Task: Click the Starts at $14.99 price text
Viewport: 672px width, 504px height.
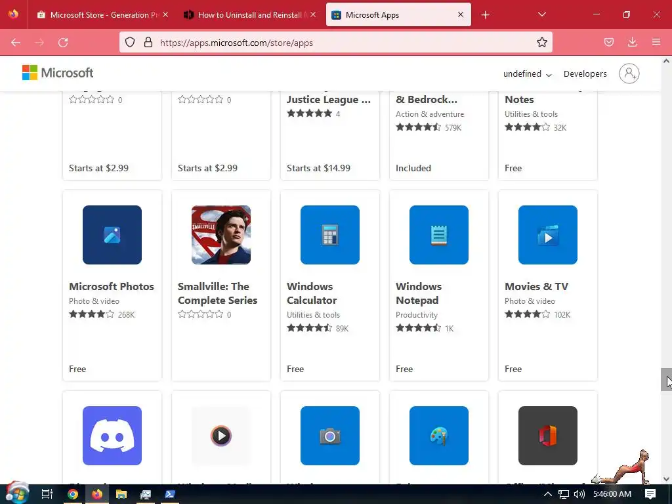Action: point(318,168)
